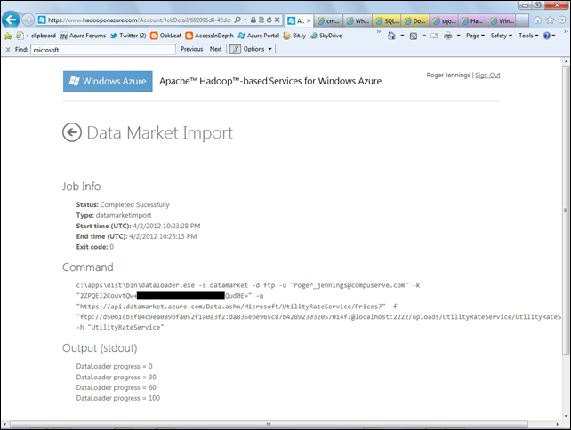
Task: Open the AccessInDepth favorite
Action: click(209, 36)
